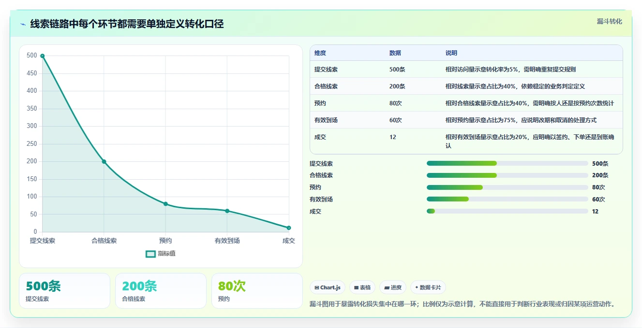Click the footer note about 漏斗图

(x=462, y=304)
